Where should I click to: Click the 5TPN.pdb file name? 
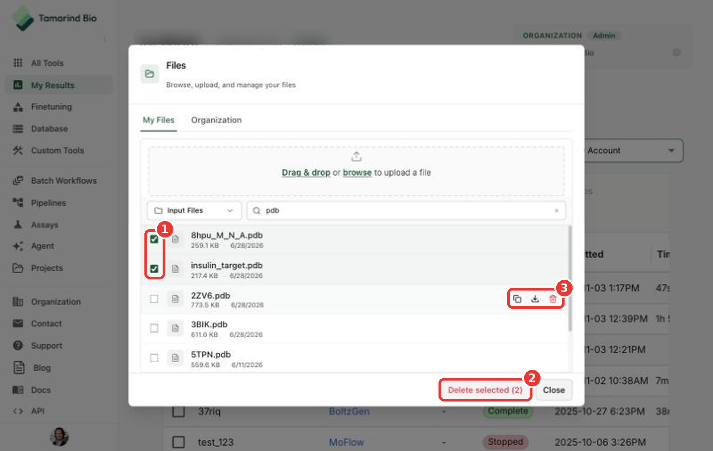click(211, 355)
